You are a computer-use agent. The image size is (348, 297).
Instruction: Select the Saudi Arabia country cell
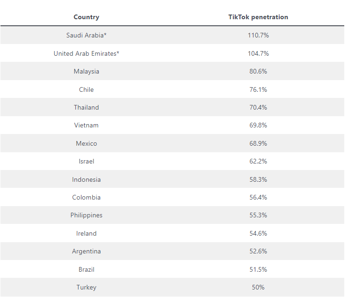pos(87,35)
